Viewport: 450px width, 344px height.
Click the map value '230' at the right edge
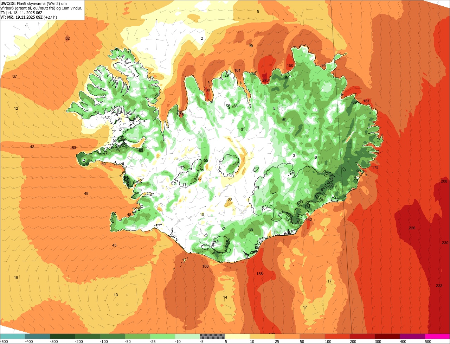click(x=445, y=243)
